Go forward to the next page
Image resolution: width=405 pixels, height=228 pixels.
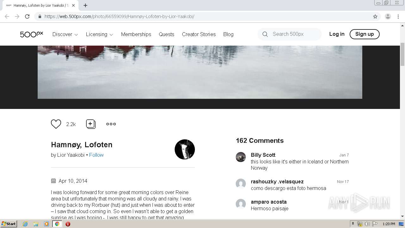[x=17, y=16]
